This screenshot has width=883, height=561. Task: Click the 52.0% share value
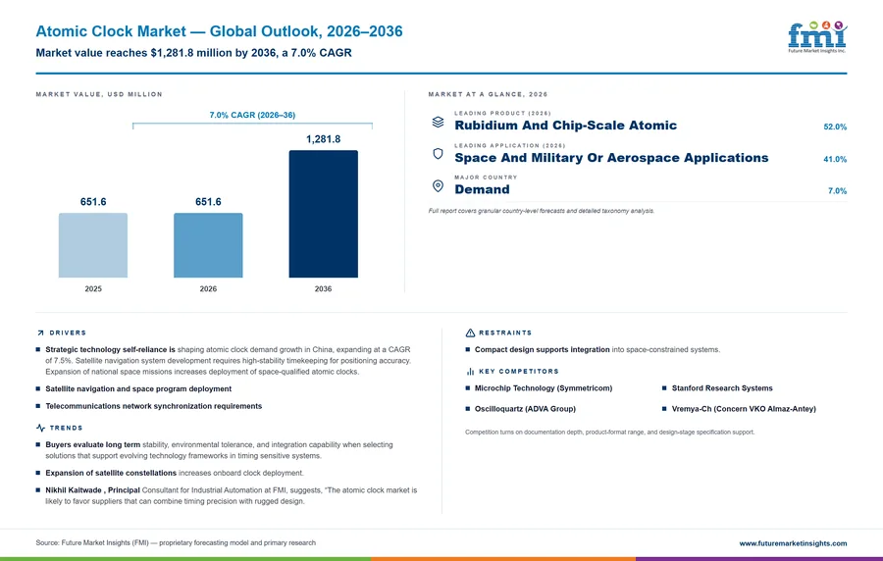pos(835,127)
